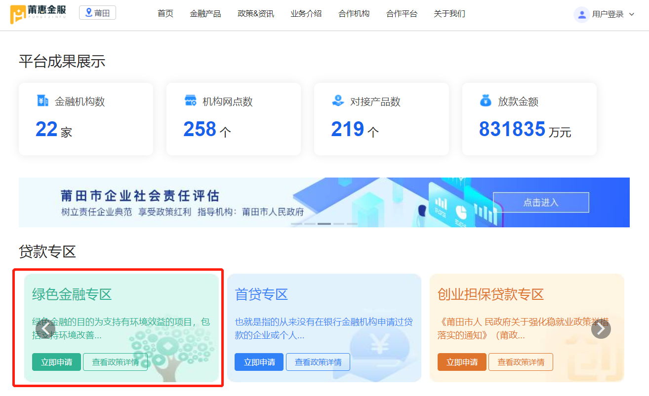Open the 关于我们 menu item
Viewport: 649px width, 396px height.
(x=449, y=14)
